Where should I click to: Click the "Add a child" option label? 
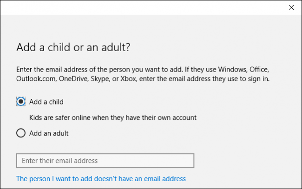46,102
